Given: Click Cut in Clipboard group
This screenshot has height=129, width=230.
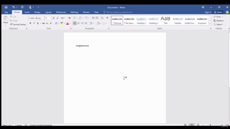Looking at the screenshot, I should [x=13, y=17].
